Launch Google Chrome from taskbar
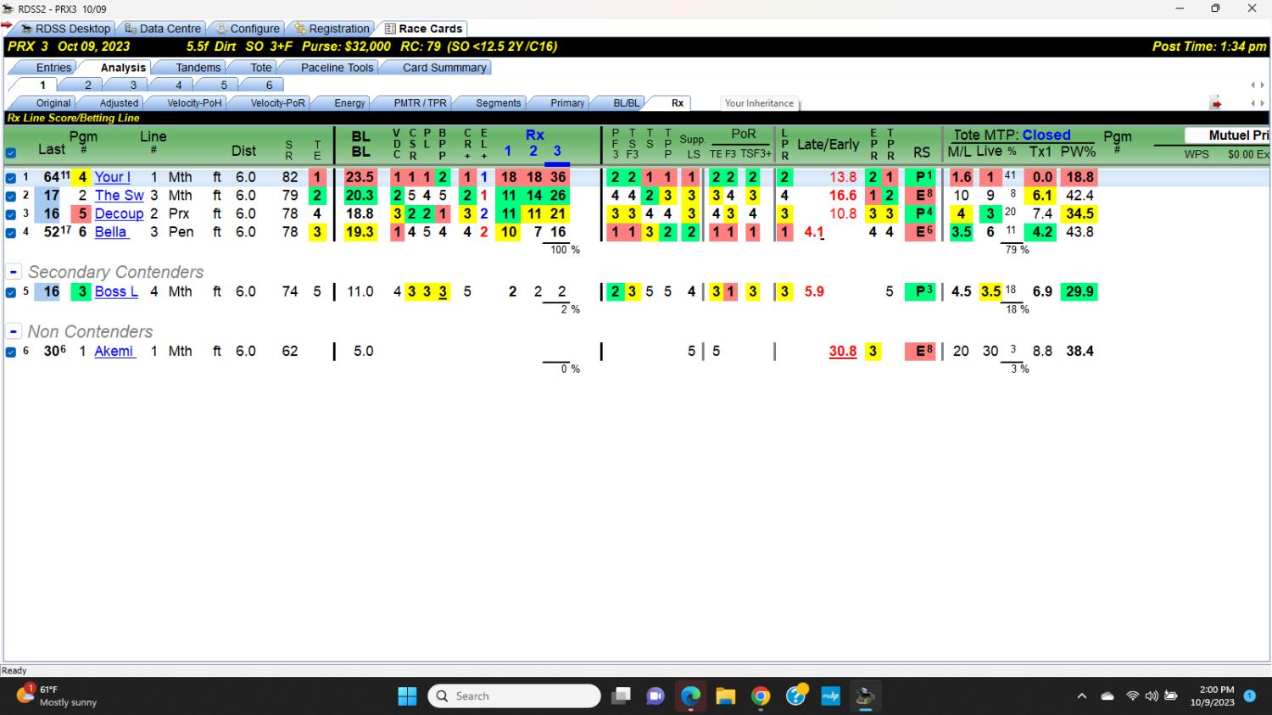Viewport: 1272px width, 715px height. pos(761,696)
